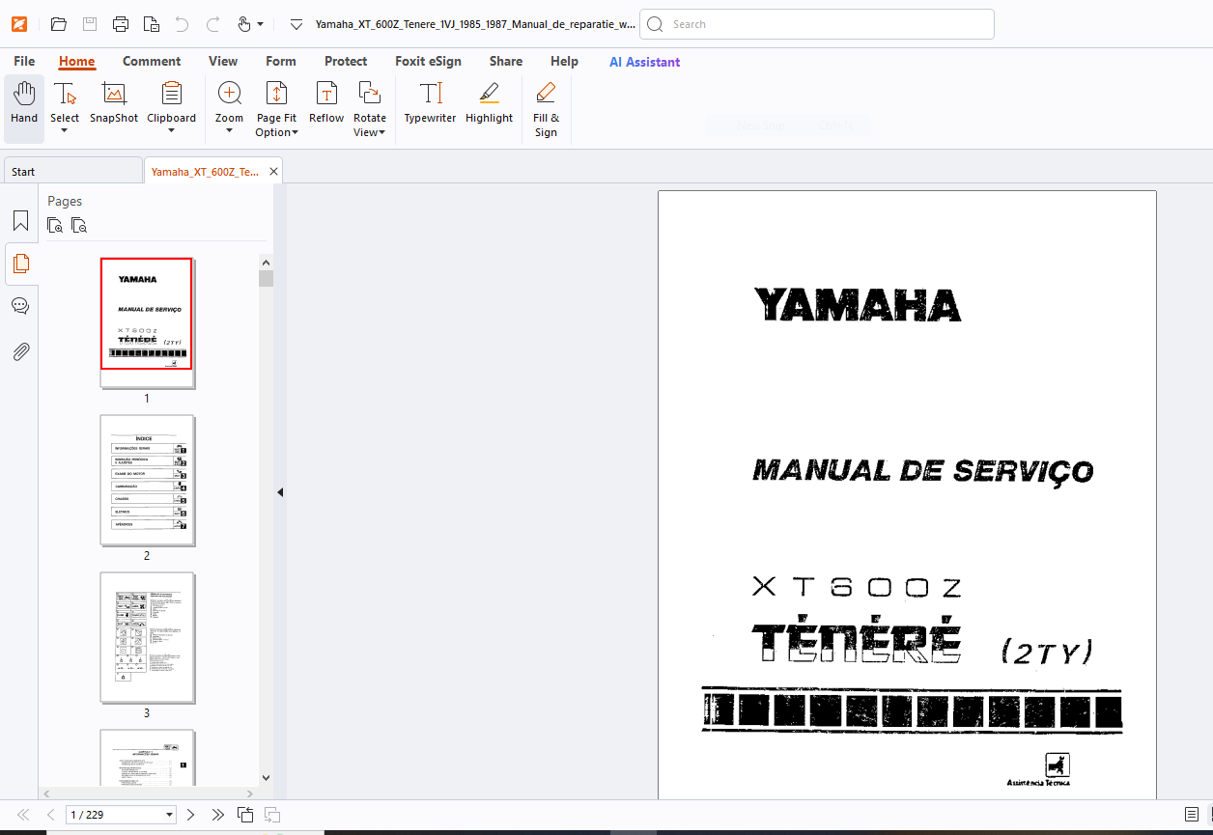This screenshot has width=1213, height=835.
Task: Toggle the Pages thumbnail panel icon
Action: pyautogui.click(x=20, y=263)
